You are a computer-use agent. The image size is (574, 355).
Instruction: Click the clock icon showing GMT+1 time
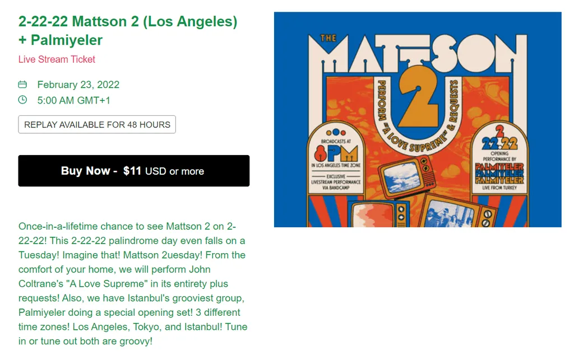(22, 100)
